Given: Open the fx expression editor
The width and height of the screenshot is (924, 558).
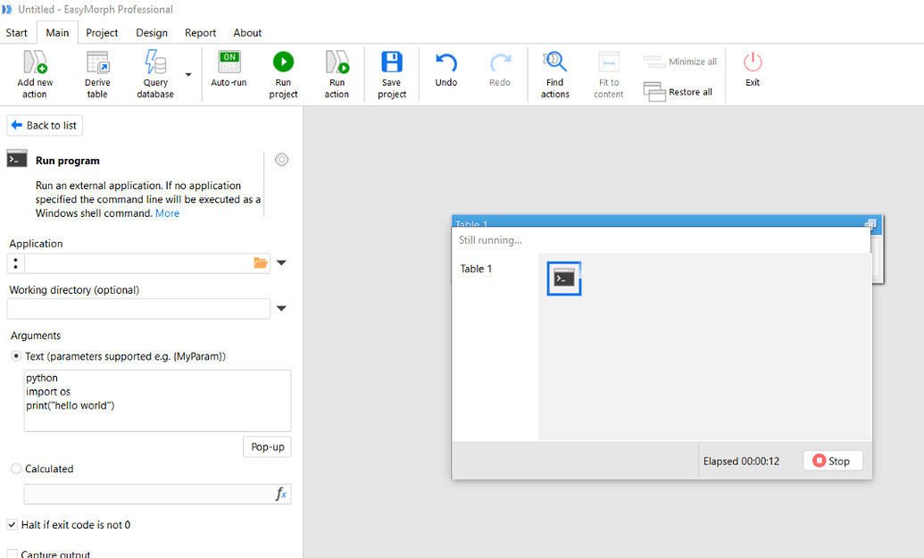Looking at the screenshot, I should [x=281, y=494].
